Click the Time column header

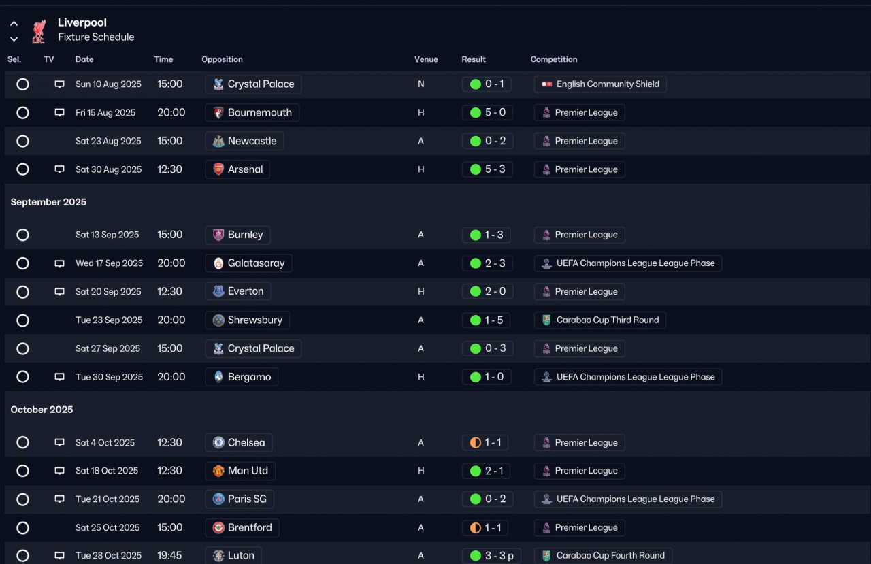coord(163,59)
